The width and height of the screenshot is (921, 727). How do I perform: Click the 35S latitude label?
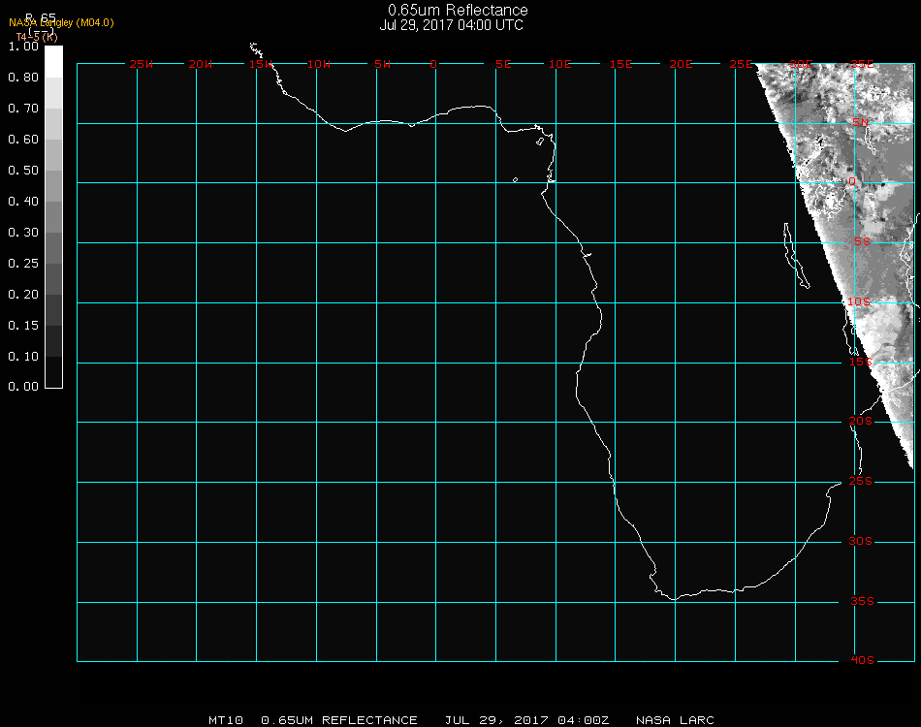tap(862, 601)
